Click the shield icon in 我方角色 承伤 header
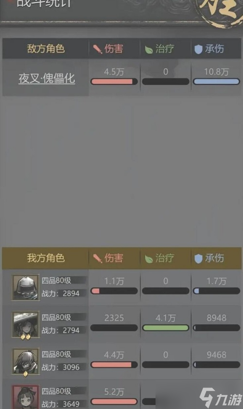 [x=198, y=259]
